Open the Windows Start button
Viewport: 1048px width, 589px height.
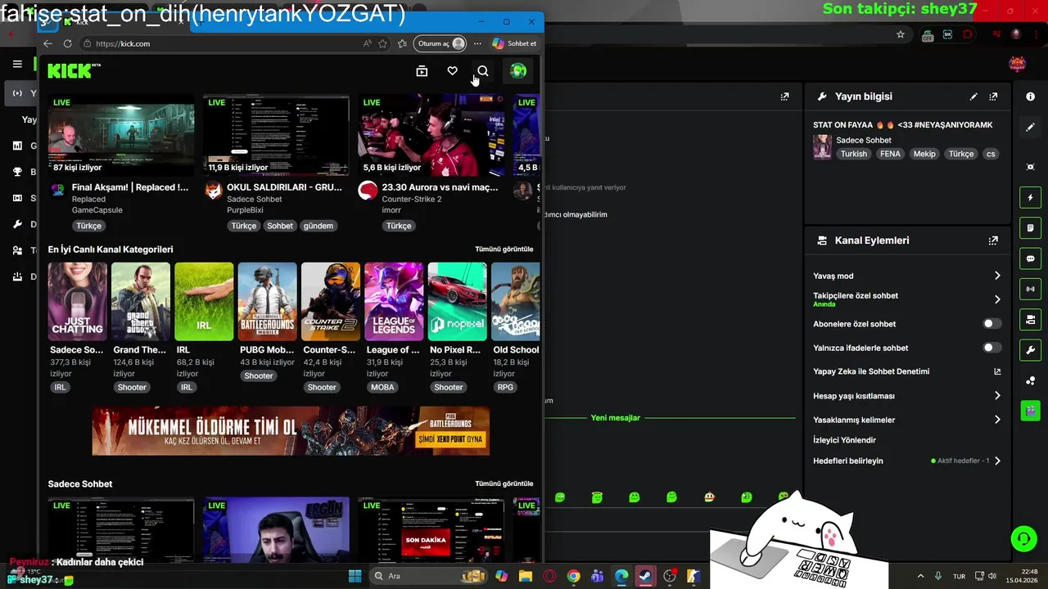(x=355, y=576)
